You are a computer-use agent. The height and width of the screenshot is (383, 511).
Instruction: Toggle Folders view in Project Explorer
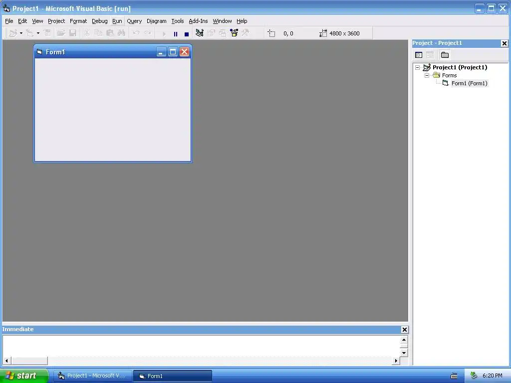click(445, 55)
